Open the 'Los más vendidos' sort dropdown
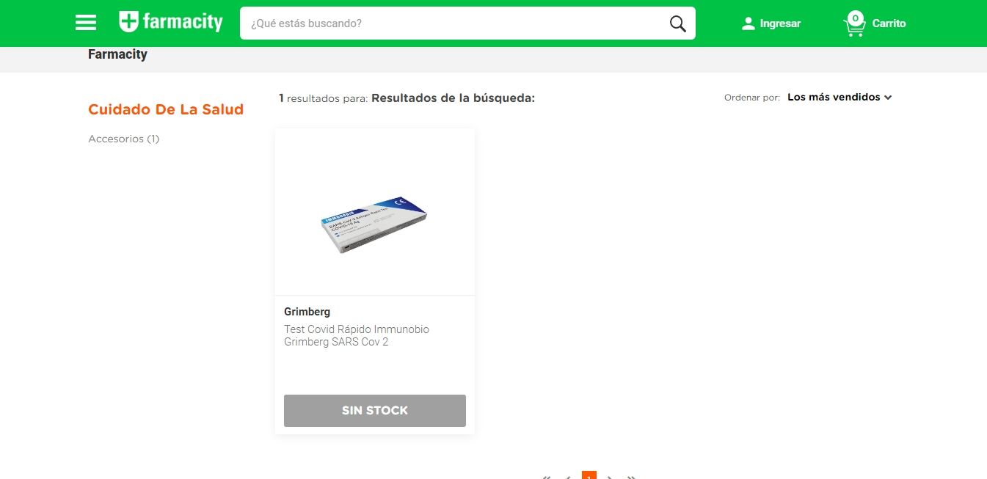 click(x=840, y=97)
